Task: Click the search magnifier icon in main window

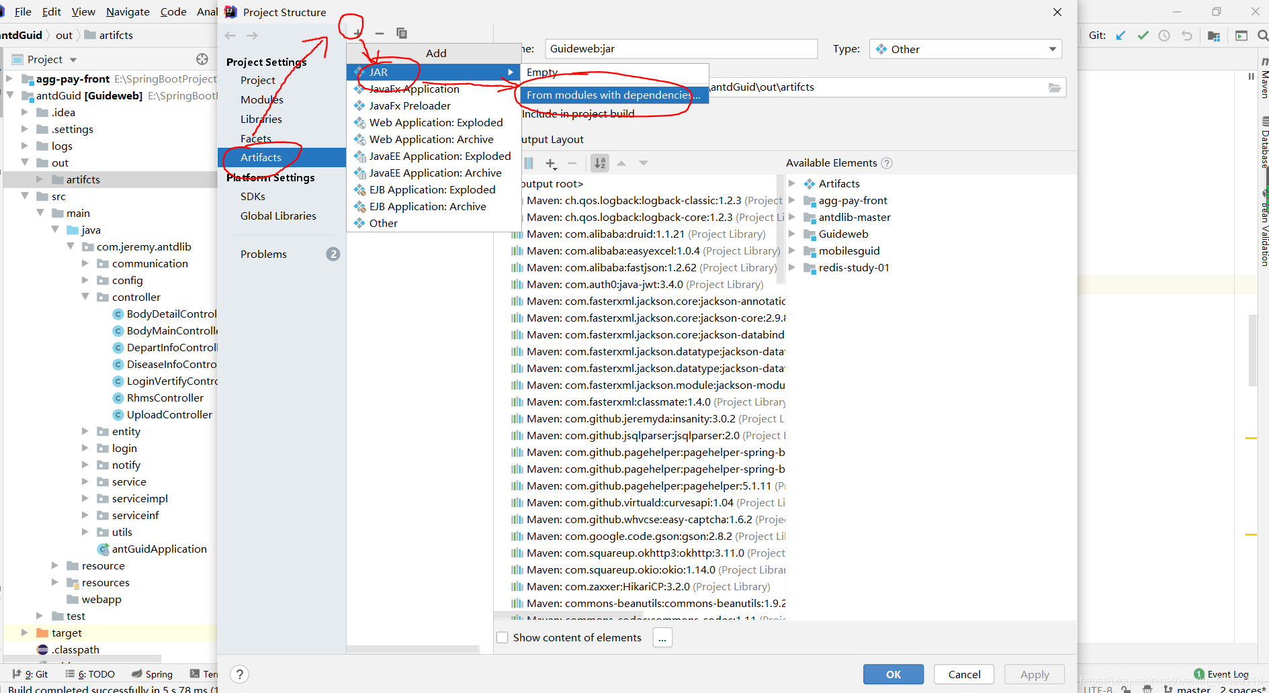Action: point(1262,36)
